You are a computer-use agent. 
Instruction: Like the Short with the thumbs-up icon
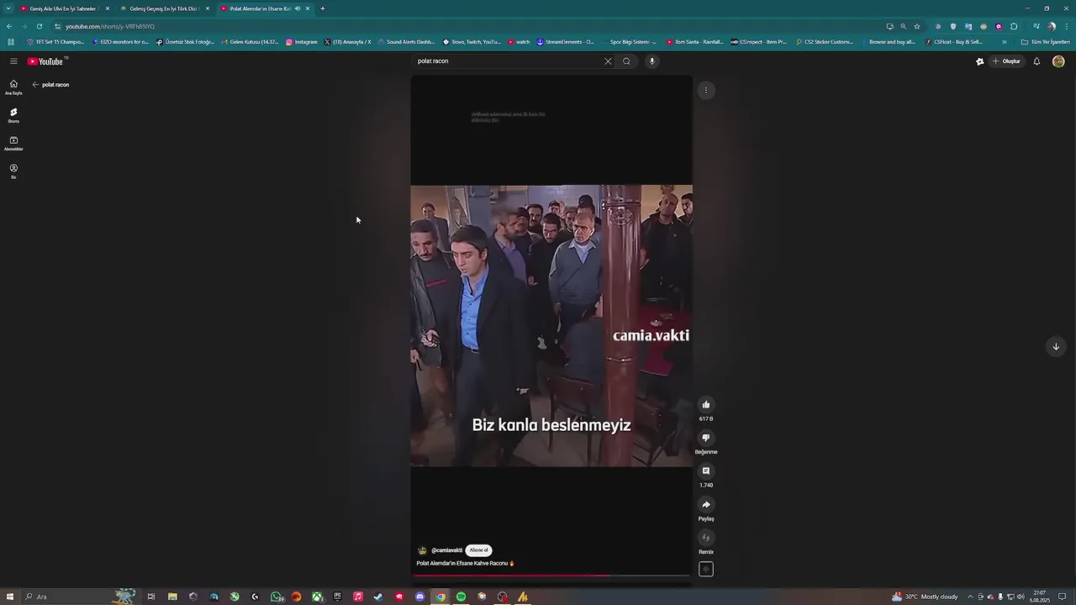[706, 404]
